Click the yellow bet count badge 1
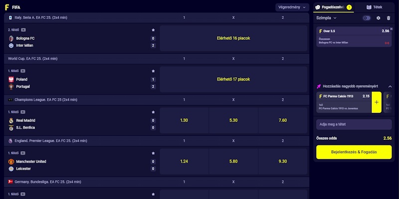The width and height of the screenshot is (399, 199). pos(349,7)
